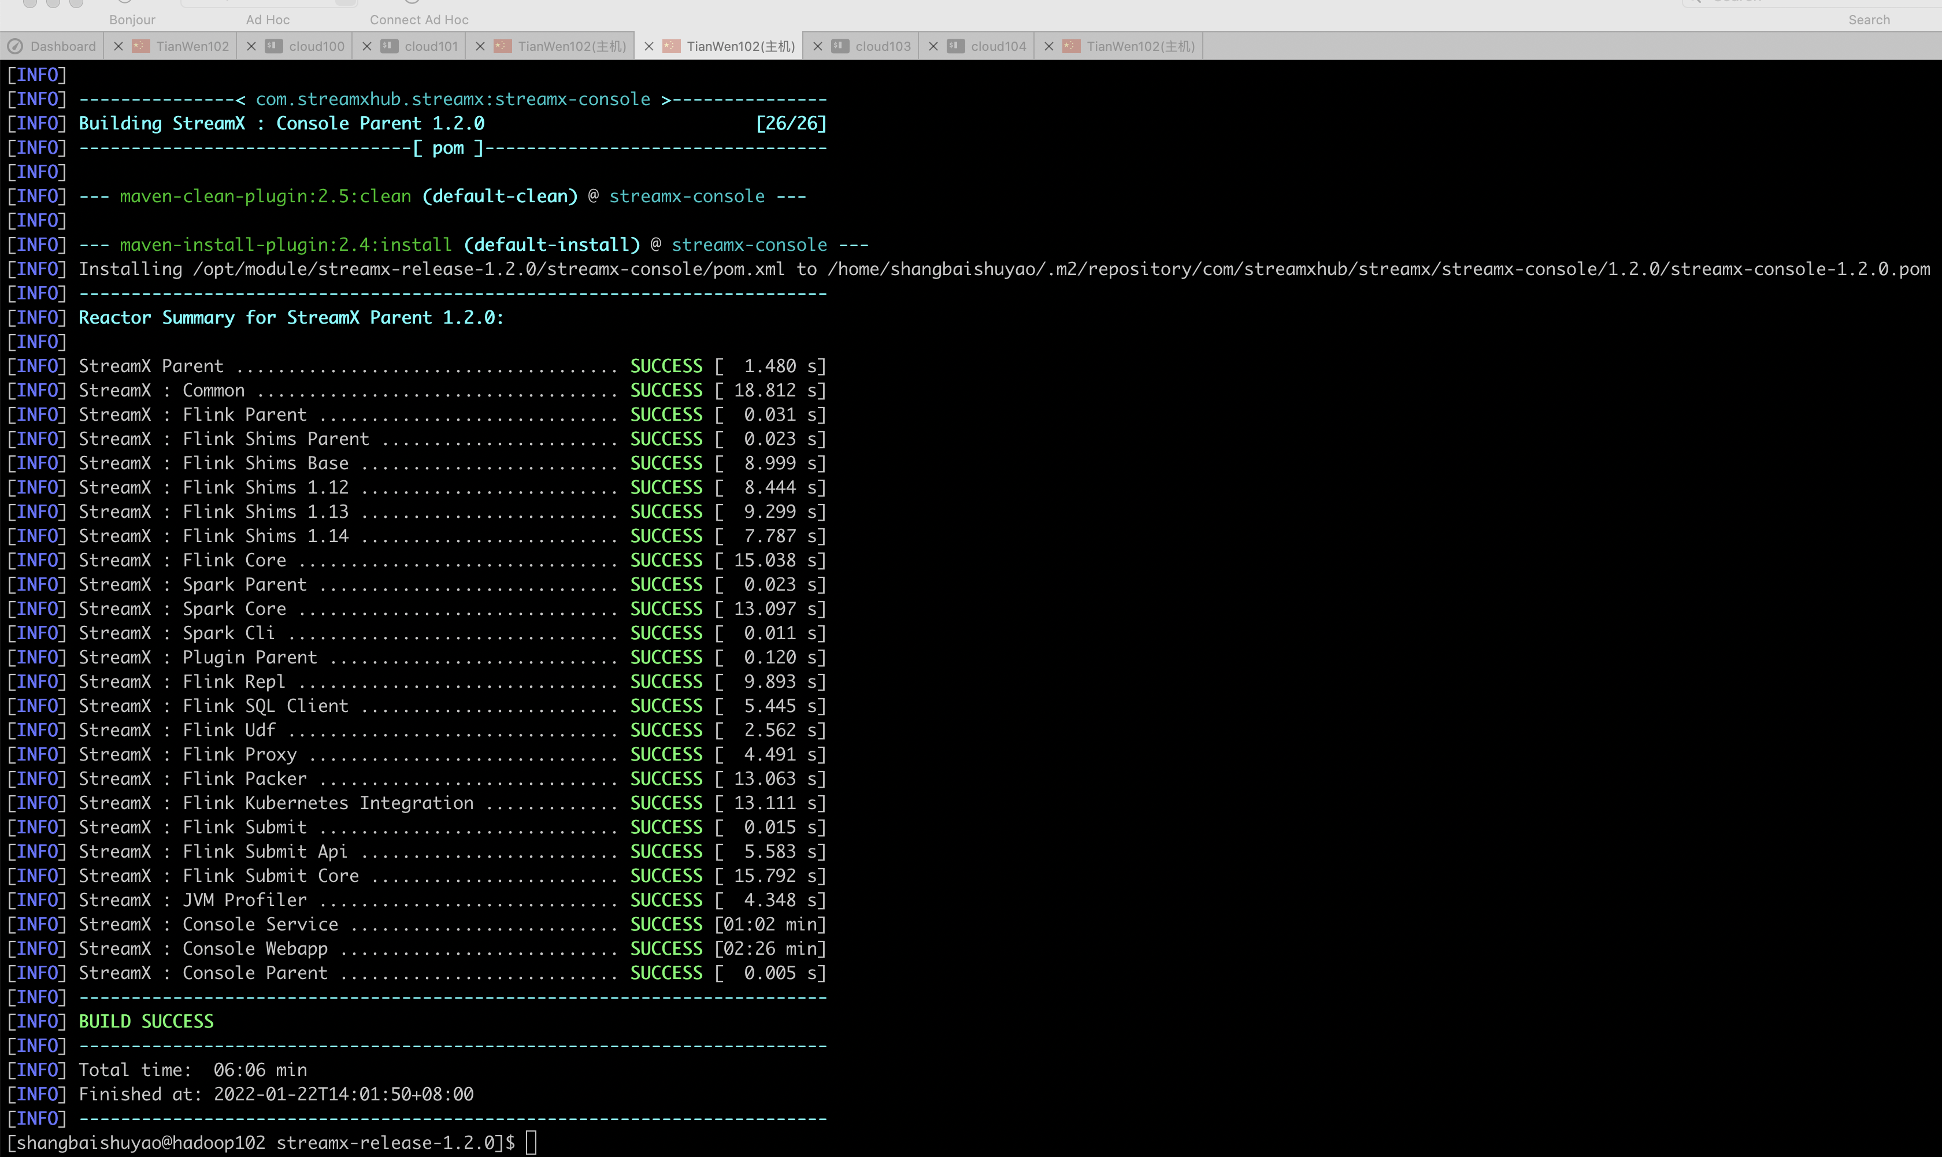This screenshot has height=1157, width=1942.
Task: Click the '[02:26 min]' duration value
Action: pos(770,948)
